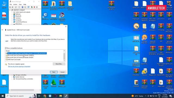This screenshot has height=98, width=174.
Task: Select green SAMFIX shortcut icon
Action: (54, 83)
